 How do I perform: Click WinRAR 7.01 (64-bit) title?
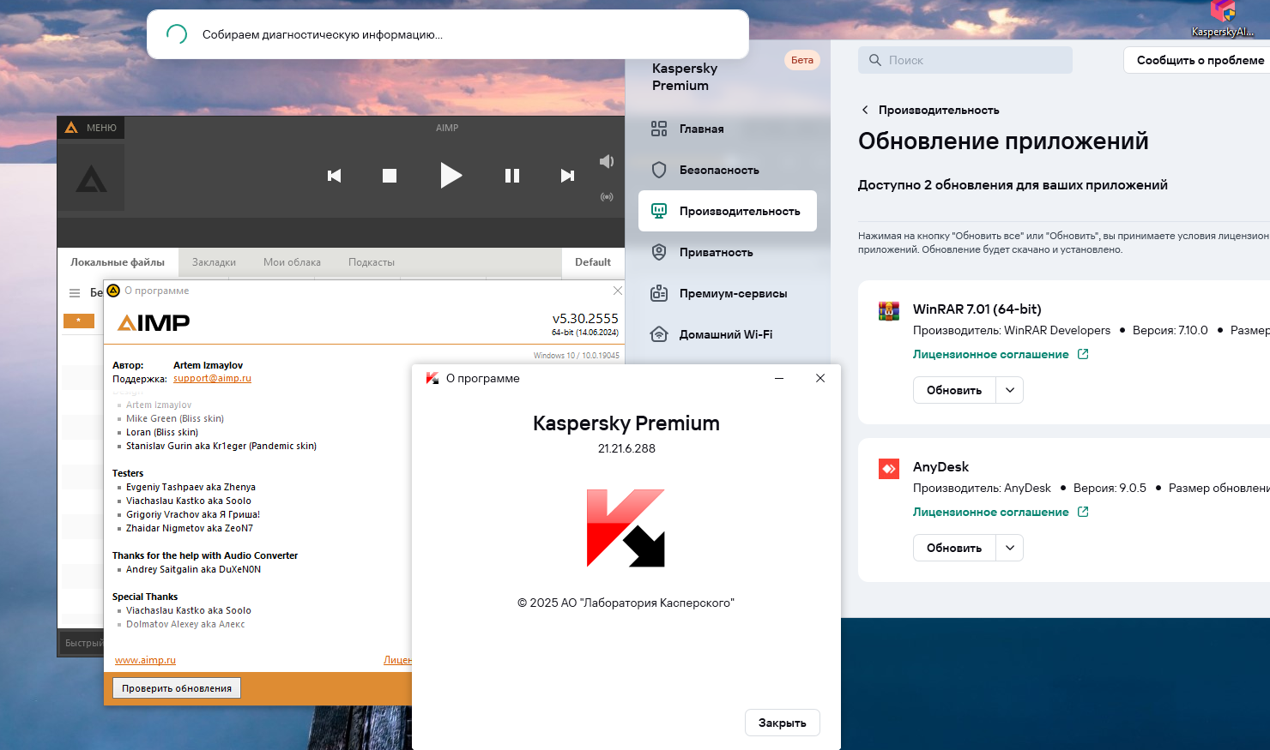click(x=977, y=309)
